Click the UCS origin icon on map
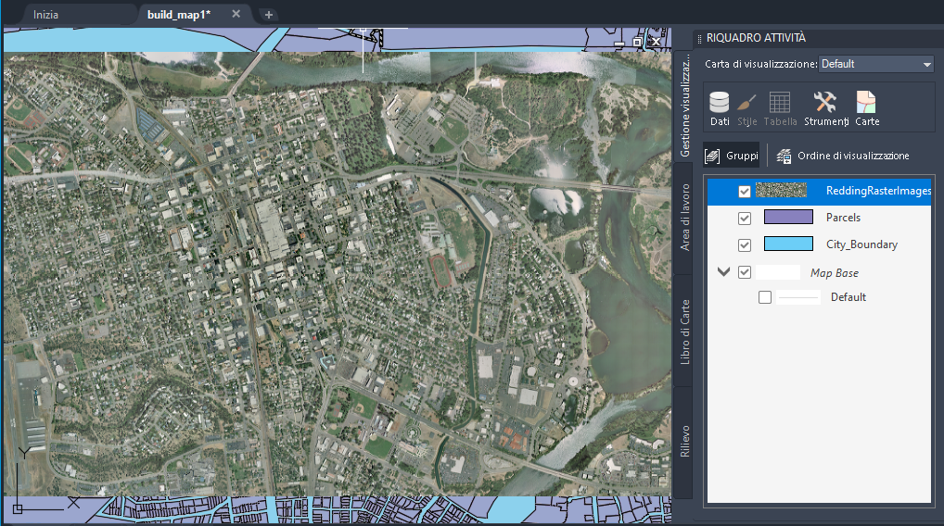Image resolution: width=944 pixels, height=526 pixels. coord(18,509)
